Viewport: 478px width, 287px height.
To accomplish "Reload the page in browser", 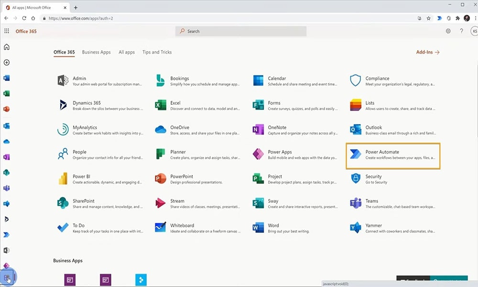I will click(x=24, y=18).
